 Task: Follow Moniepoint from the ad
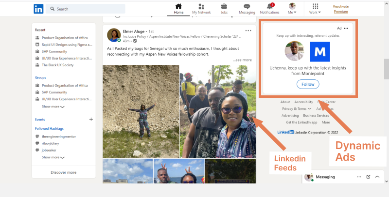[x=308, y=84]
